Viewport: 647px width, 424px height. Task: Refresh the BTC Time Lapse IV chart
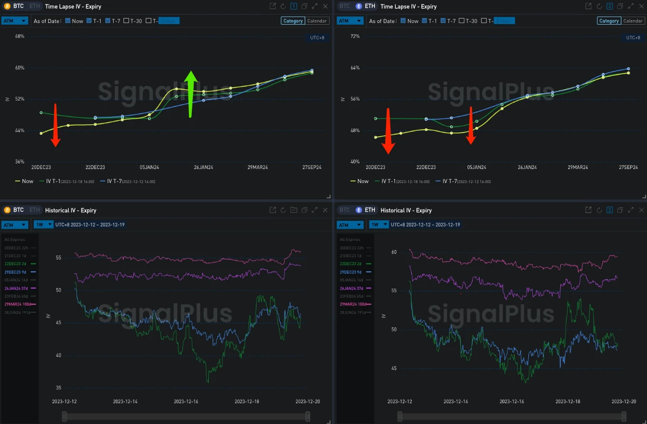coord(283,6)
